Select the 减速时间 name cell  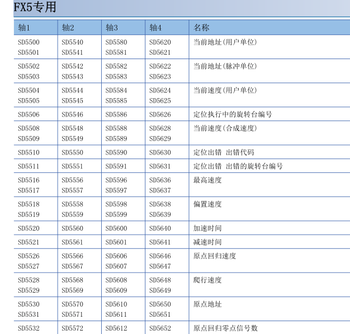[x=207, y=242]
